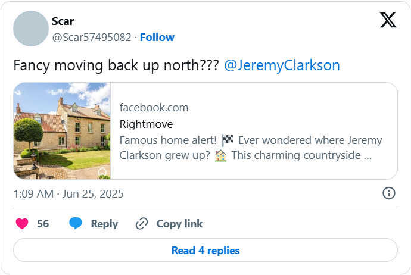Click the display name Scar

pyautogui.click(x=63, y=21)
